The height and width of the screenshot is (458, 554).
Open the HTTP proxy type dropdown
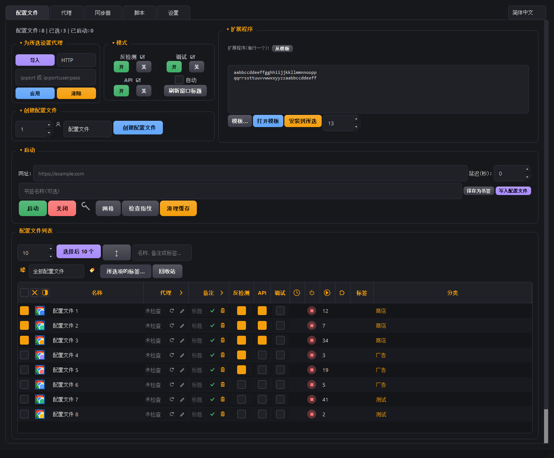click(76, 60)
